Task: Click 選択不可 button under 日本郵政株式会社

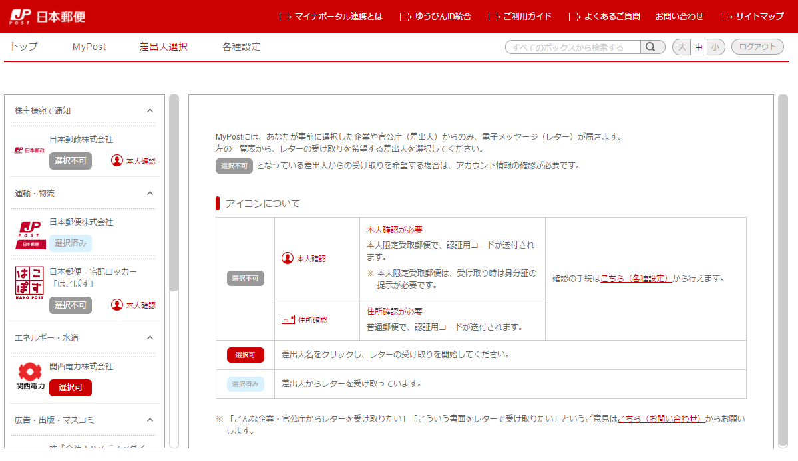Action: click(x=71, y=161)
